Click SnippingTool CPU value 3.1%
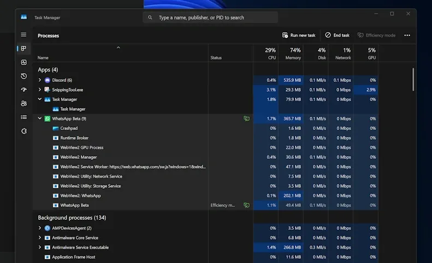This screenshot has height=263, width=432. point(271,90)
